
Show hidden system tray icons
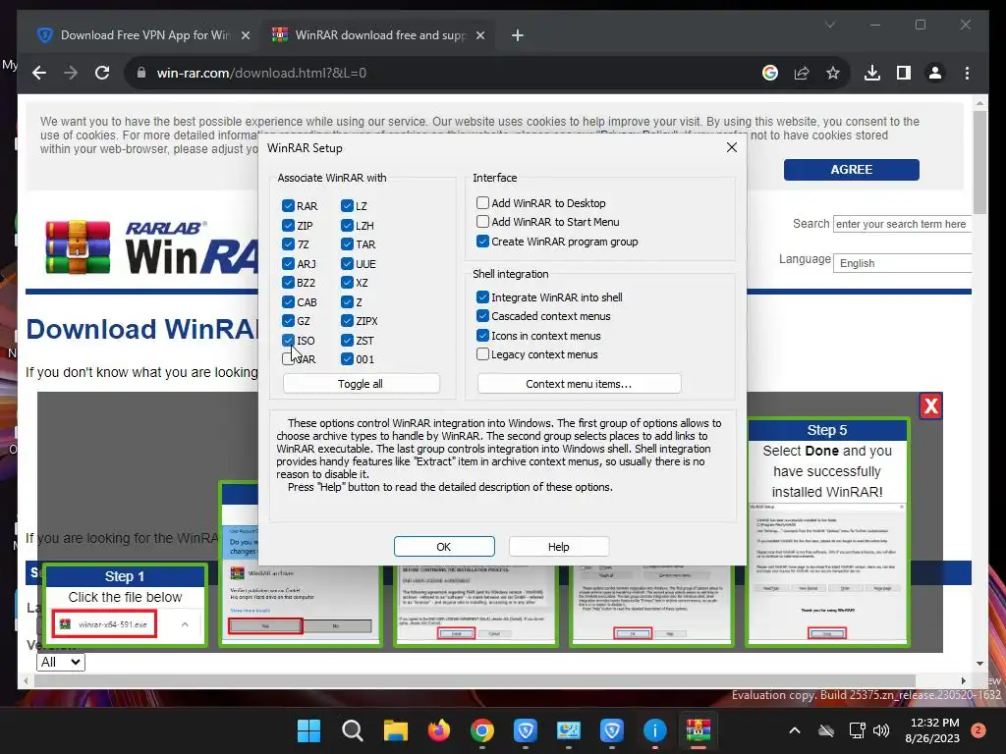(794, 730)
